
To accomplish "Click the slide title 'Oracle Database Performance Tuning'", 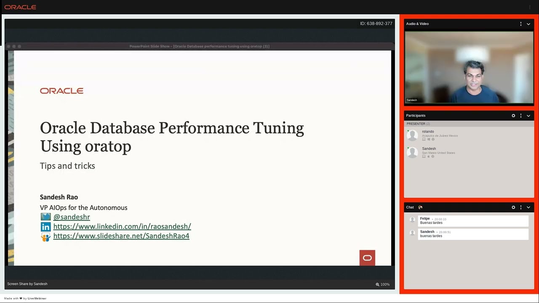I will 172,128.
